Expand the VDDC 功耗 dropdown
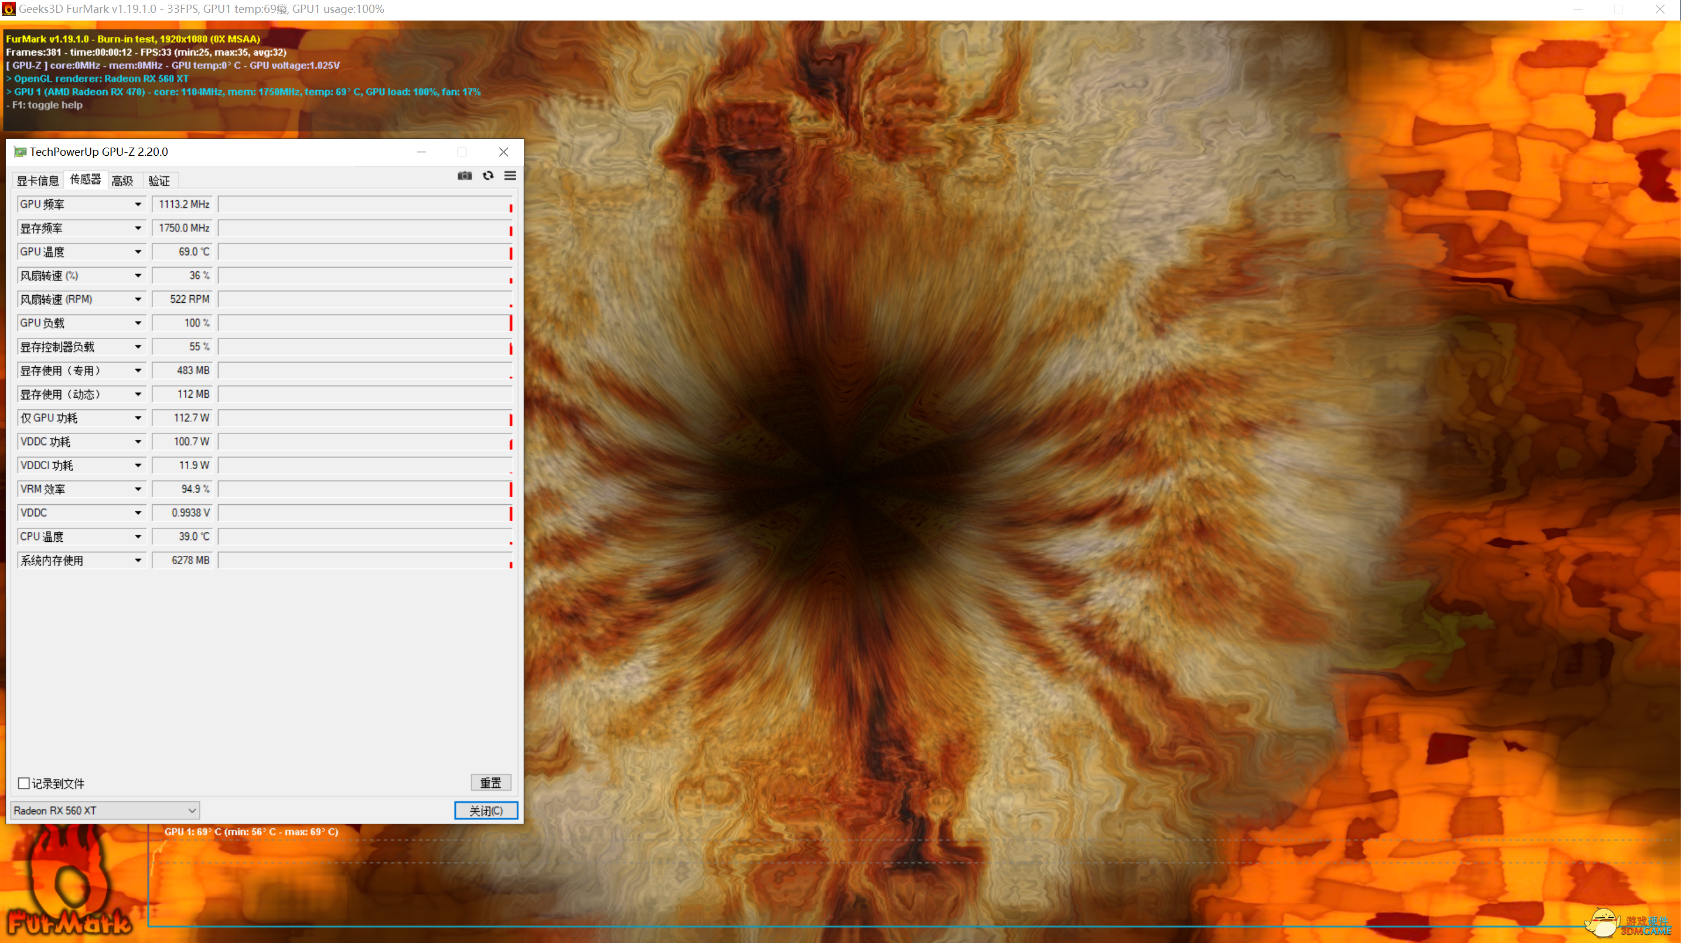The width and height of the screenshot is (1681, 943). coord(138,442)
